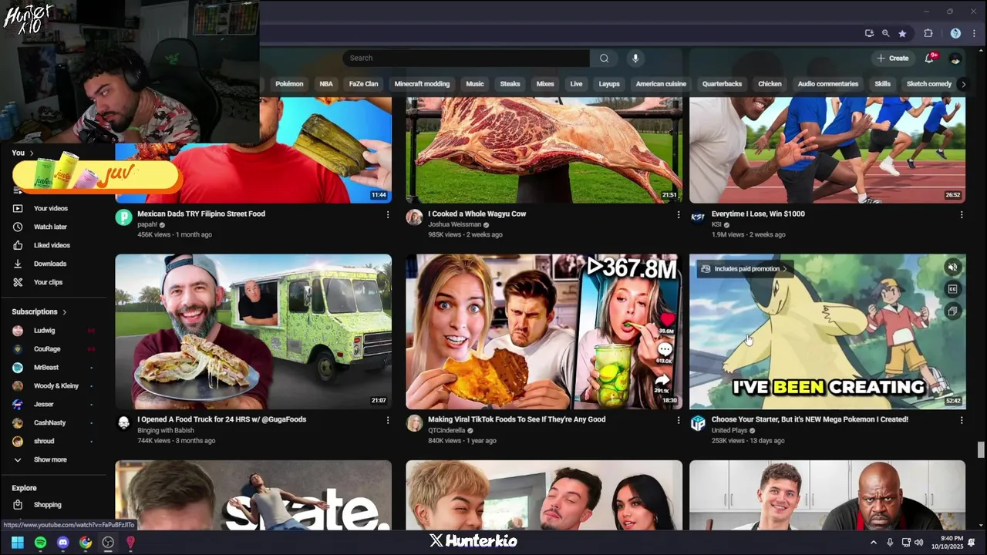Open OBS Studio from the taskbar
Screen dimensions: 987x555
point(108,543)
